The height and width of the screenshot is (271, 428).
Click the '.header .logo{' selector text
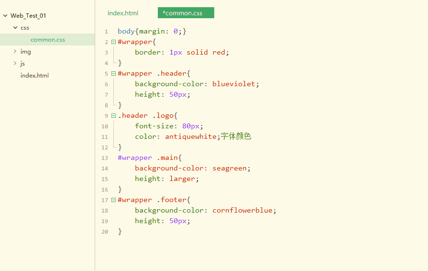(x=148, y=115)
